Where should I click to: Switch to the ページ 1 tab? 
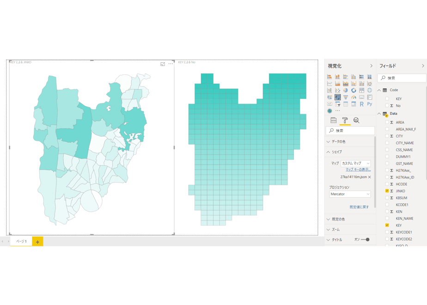21,241
